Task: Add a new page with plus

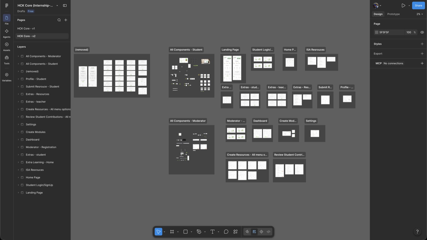Action: click(x=66, y=20)
